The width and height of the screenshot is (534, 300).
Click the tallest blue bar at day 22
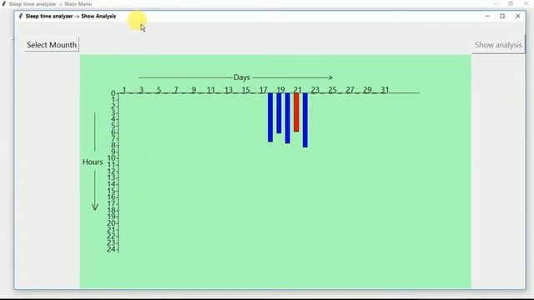305,120
